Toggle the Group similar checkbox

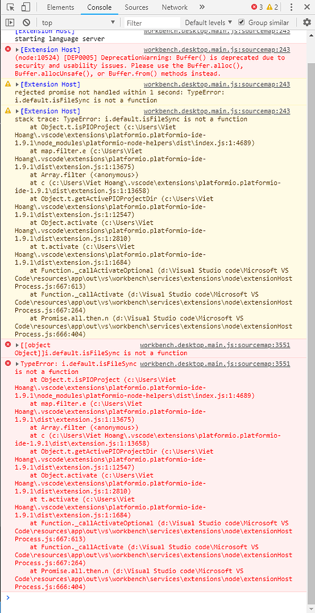pyautogui.click(x=241, y=22)
